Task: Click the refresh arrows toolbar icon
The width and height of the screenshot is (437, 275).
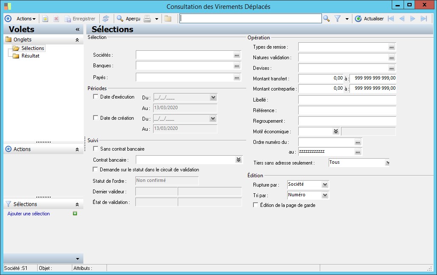Action: point(106,19)
